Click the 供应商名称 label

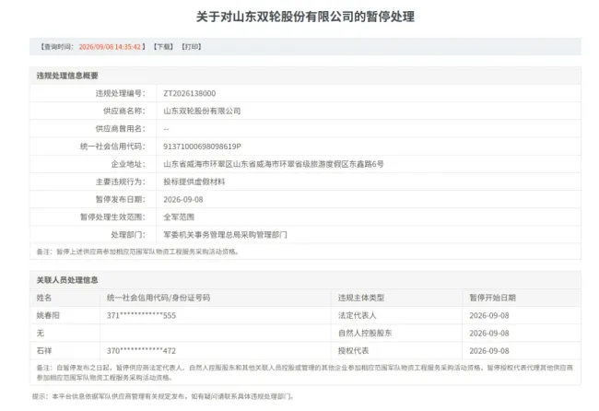pyautogui.click(x=123, y=112)
